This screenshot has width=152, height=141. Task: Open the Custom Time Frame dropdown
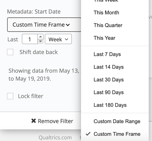coord(44,25)
